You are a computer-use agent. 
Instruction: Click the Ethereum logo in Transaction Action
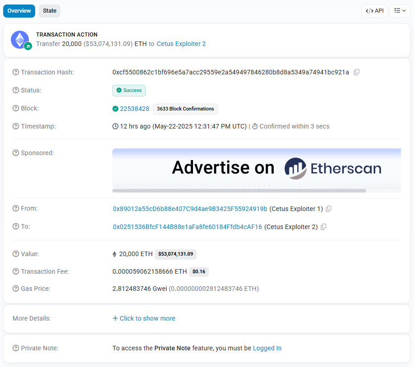20,40
